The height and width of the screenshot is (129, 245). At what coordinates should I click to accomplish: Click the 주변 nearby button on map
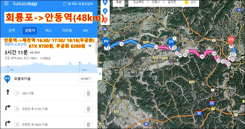click(119, 2)
